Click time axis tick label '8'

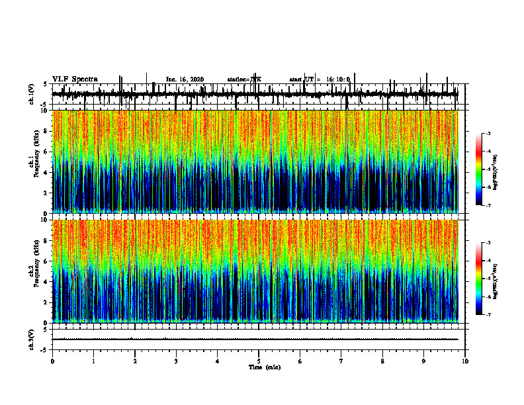pos(382,361)
